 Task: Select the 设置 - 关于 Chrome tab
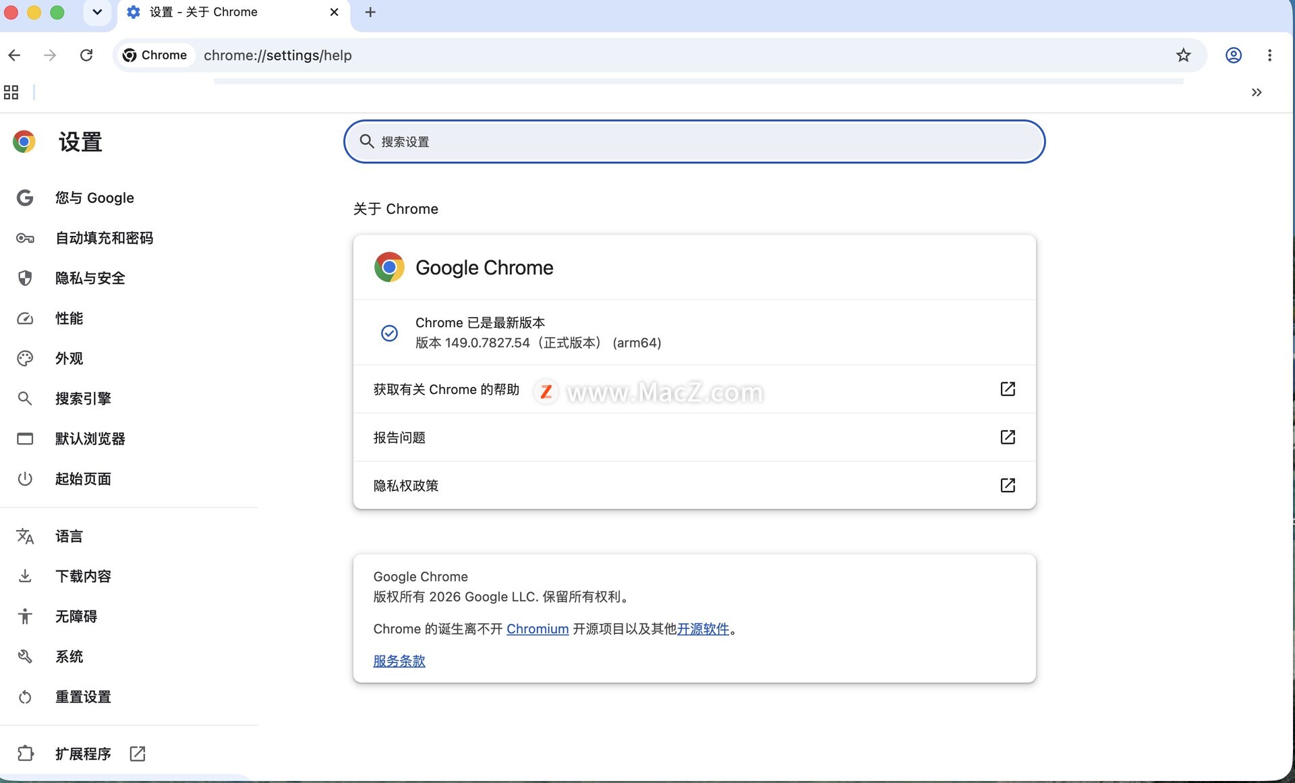pos(233,13)
